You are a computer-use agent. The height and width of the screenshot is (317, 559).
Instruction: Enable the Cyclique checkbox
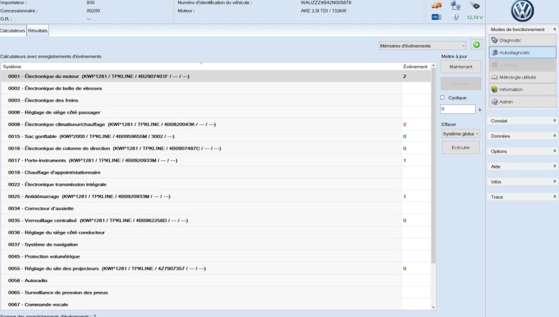tap(443, 98)
